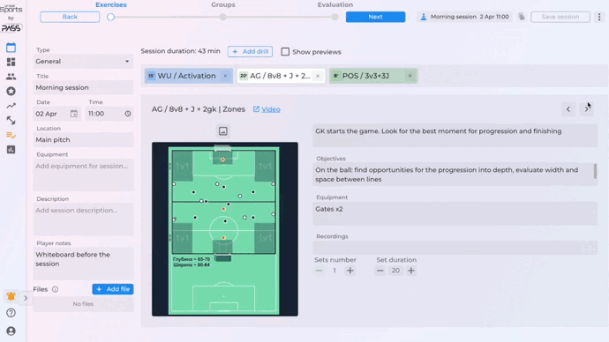Open the Video link

click(x=271, y=109)
